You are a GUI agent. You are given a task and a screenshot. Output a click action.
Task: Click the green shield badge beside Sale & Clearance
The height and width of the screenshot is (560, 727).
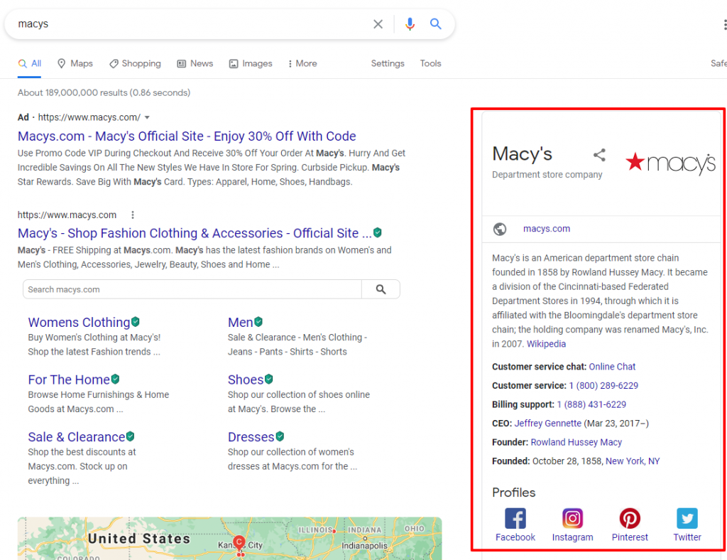[x=131, y=436]
